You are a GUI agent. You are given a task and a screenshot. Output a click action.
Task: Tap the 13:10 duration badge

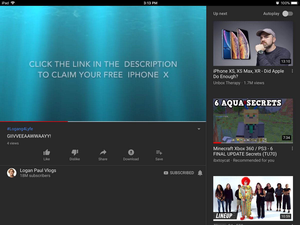[x=285, y=61]
